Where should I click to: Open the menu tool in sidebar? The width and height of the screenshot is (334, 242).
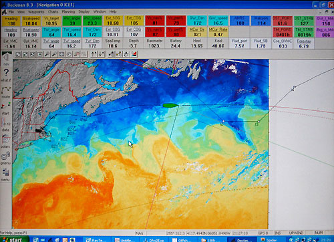[5, 174]
